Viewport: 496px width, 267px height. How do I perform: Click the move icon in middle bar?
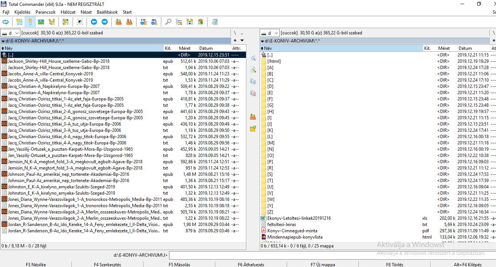253,93
